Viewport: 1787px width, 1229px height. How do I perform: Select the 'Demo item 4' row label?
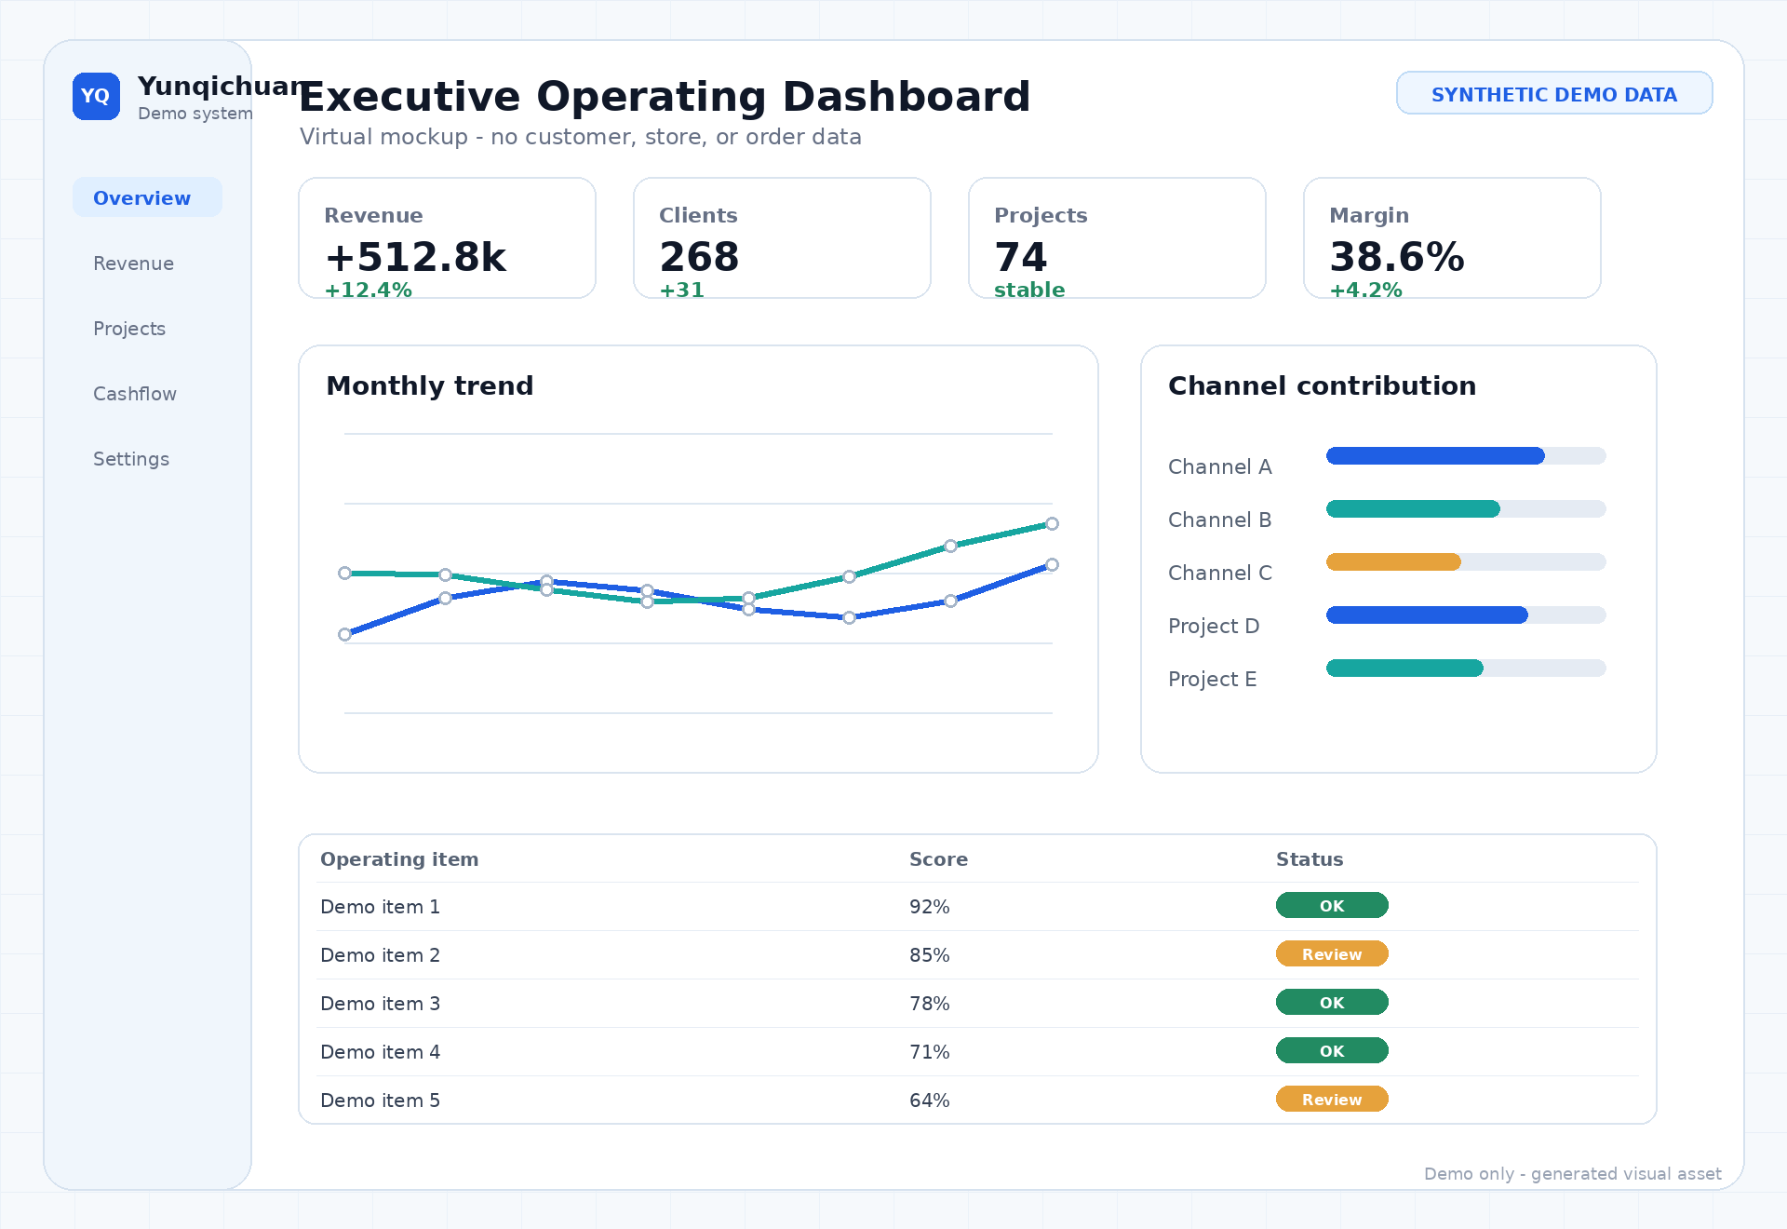(380, 1052)
